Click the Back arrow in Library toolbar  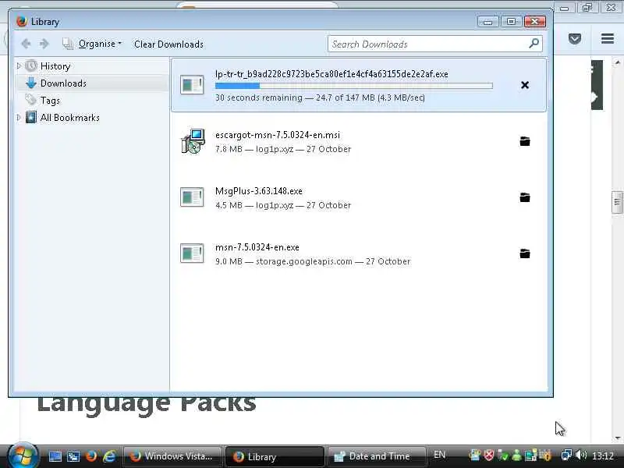coord(26,44)
